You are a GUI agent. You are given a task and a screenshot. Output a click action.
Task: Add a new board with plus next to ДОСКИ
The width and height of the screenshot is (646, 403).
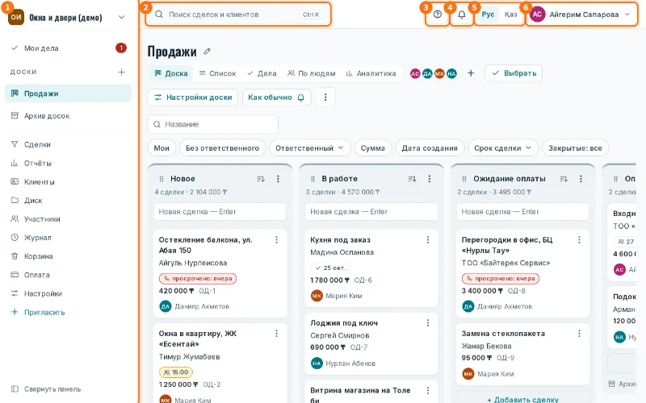(122, 72)
